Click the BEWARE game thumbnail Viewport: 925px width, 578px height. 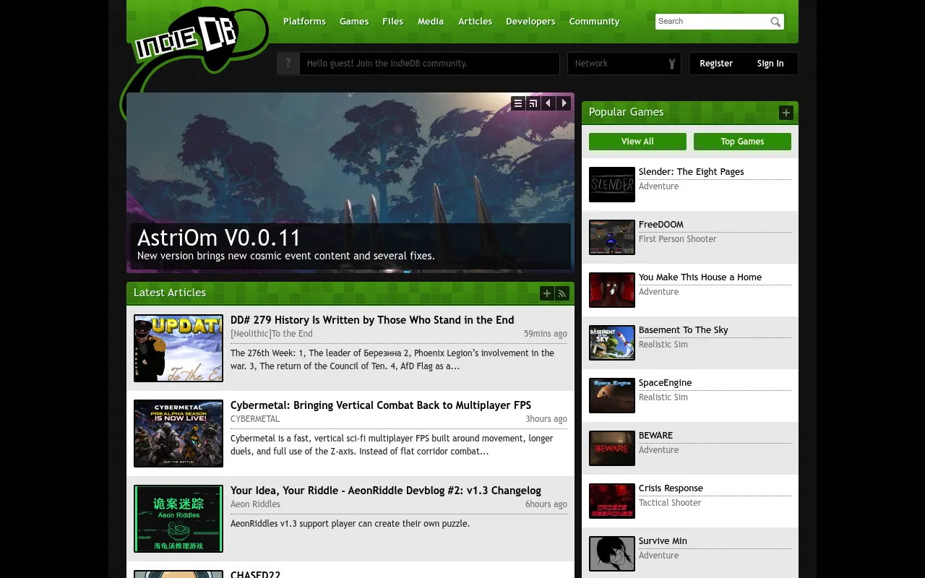pyautogui.click(x=612, y=449)
